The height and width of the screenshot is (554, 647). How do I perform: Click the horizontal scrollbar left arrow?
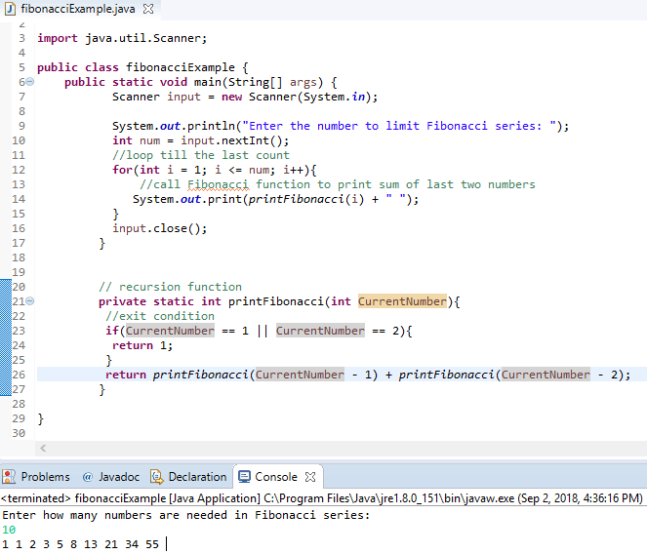[43, 448]
